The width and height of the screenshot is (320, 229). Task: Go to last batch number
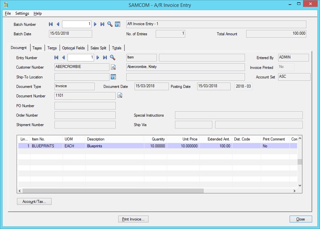tap(102, 24)
